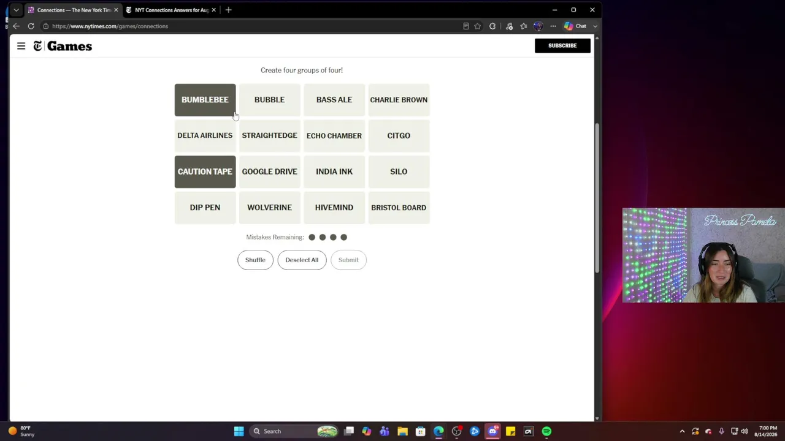
Task: Click the page vertical scrollbar
Action: (x=597, y=197)
